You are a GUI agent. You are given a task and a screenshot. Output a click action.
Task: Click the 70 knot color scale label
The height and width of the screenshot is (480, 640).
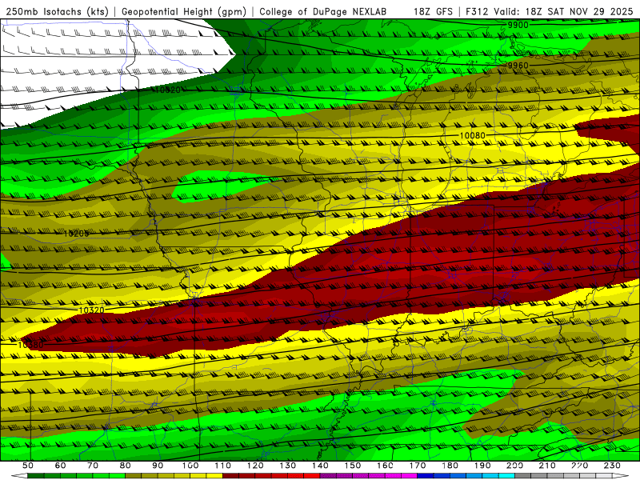click(93, 466)
